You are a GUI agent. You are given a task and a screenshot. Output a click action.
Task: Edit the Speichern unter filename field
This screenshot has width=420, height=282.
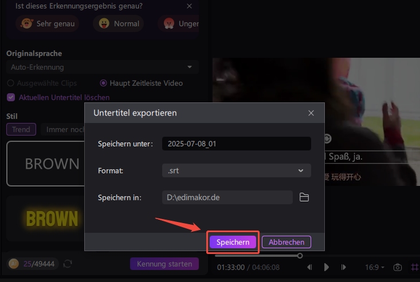click(x=237, y=144)
